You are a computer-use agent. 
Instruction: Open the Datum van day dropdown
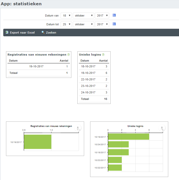(66, 16)
